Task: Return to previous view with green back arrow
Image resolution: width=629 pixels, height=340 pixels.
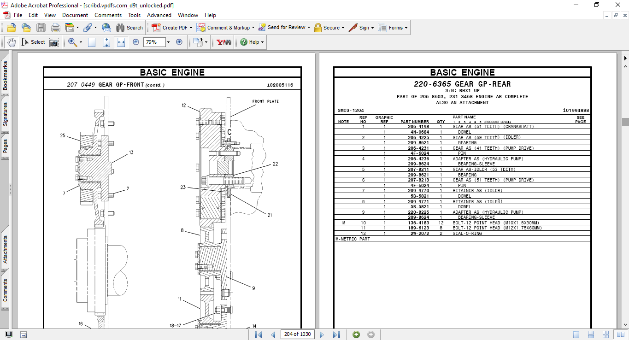Action: [x=355, y=334]
